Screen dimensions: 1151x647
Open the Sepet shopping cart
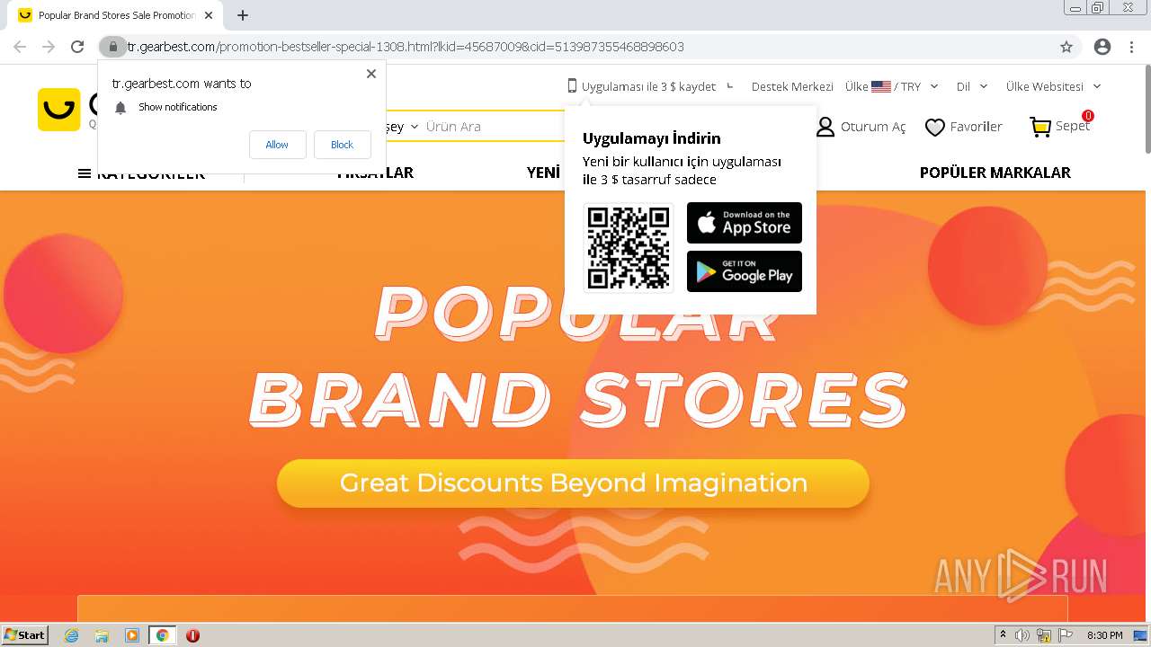point(1060,127)
